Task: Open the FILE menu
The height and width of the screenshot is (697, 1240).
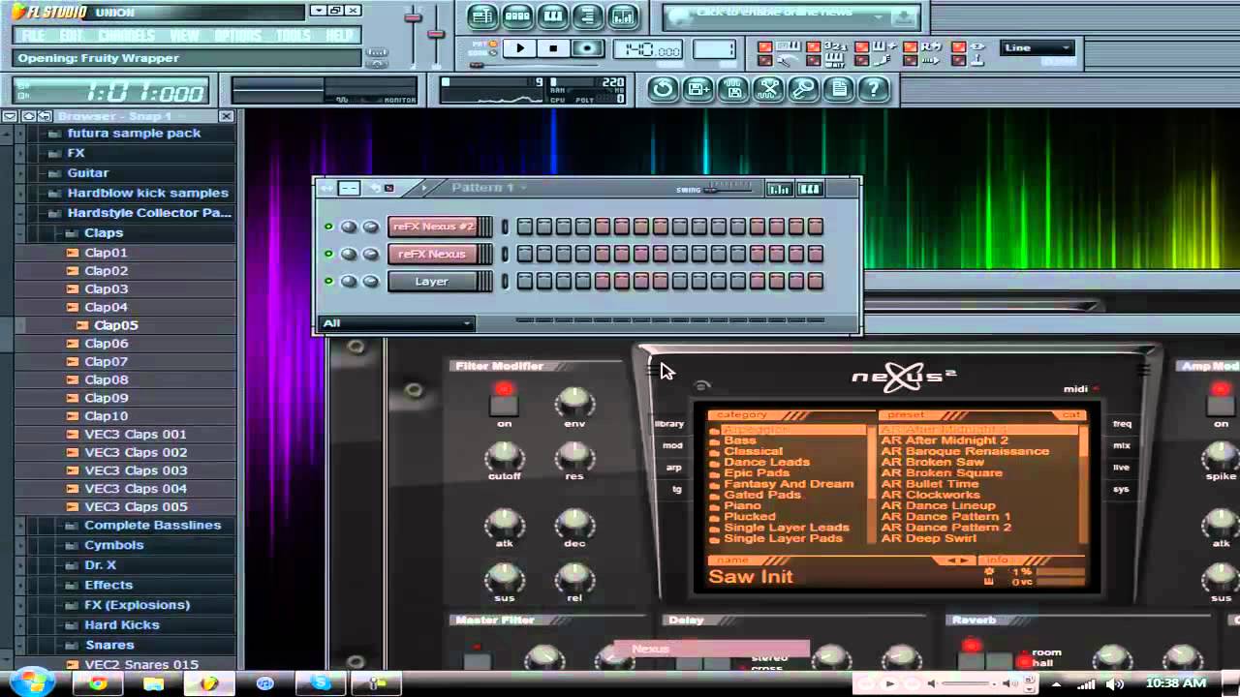Action: [x=34, y=36]
